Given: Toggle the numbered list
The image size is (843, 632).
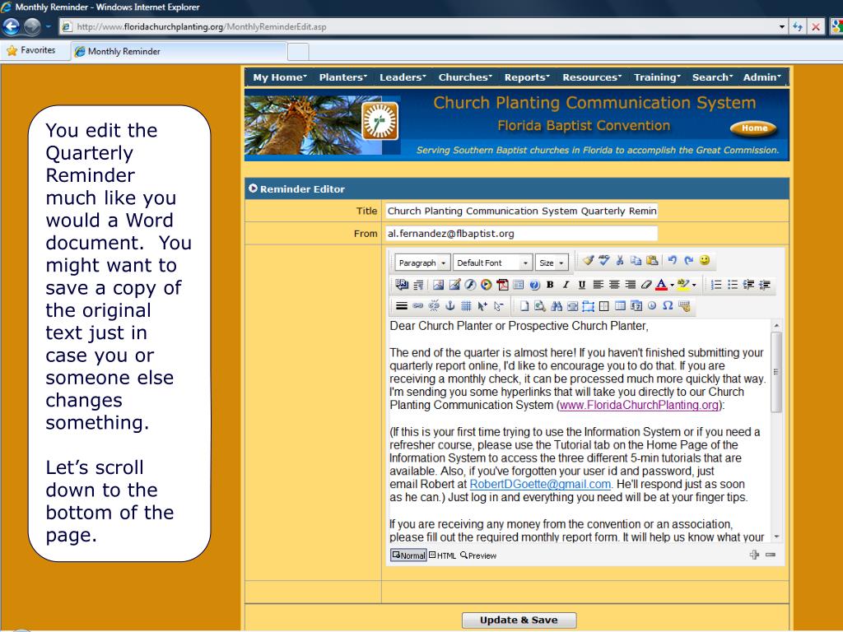Looking at the screenshot, I should coord(716,285).
